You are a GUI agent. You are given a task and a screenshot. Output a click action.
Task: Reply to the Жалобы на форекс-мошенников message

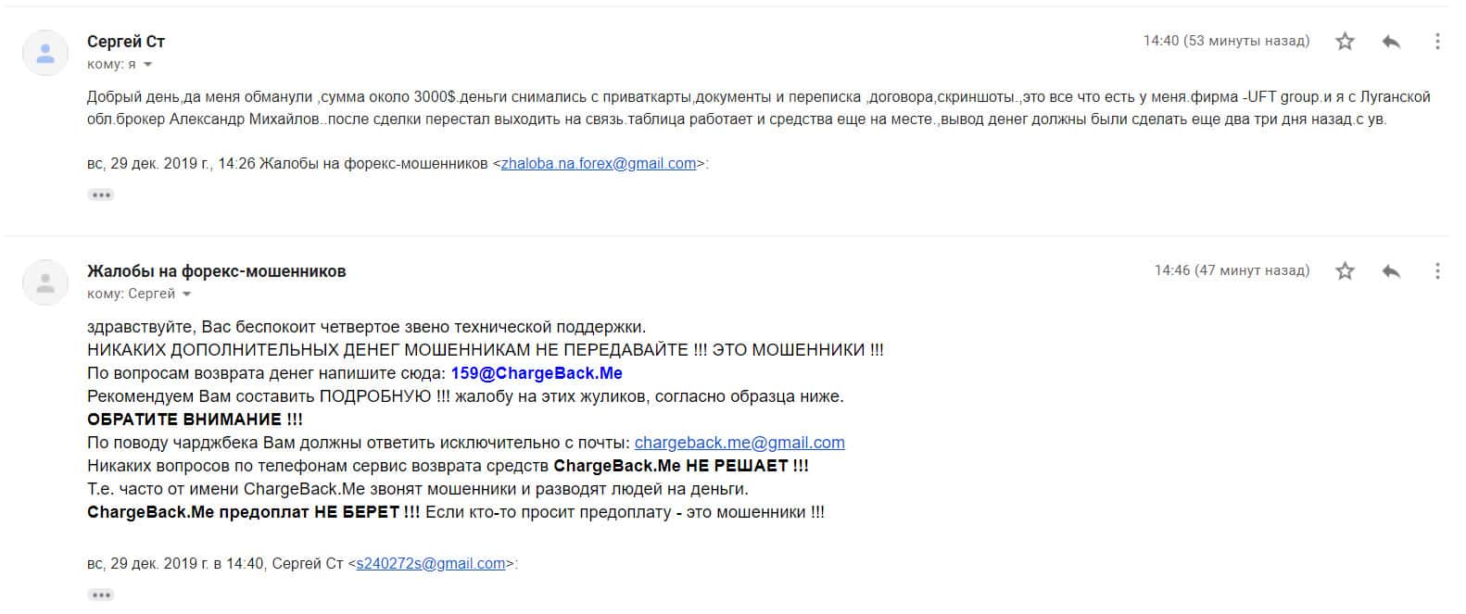point(1391,270)
